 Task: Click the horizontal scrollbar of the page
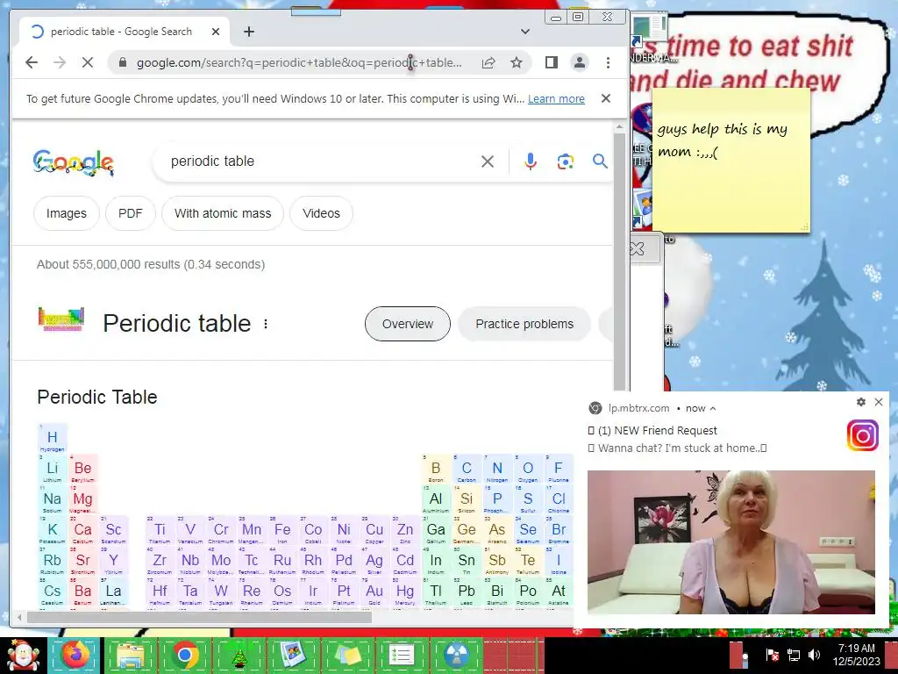point(199,617)
